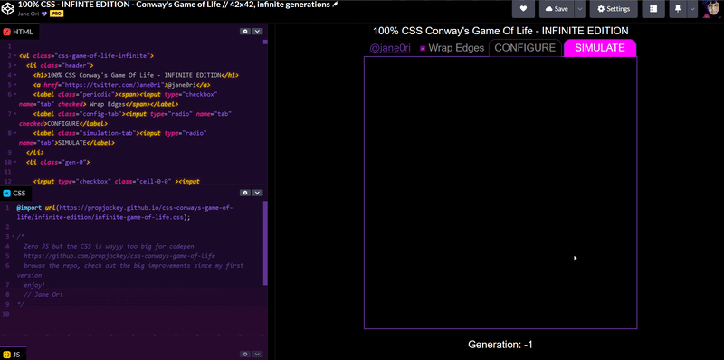Open the dropdown arrow next to Save

click(x=580, y=9)
